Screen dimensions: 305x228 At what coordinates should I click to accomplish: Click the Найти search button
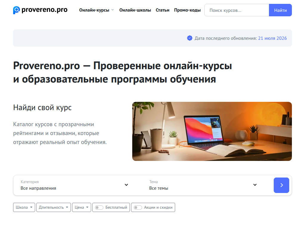tap(280, 10)
